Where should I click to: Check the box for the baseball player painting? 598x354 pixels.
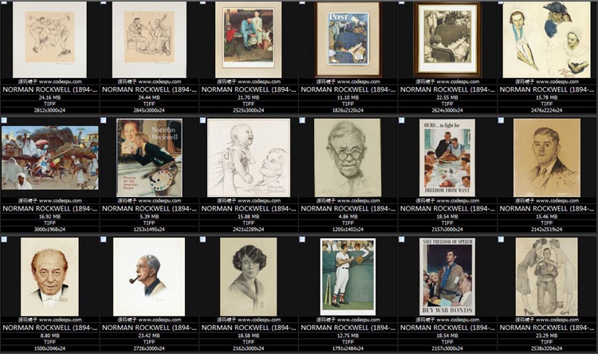click(302, 239)
